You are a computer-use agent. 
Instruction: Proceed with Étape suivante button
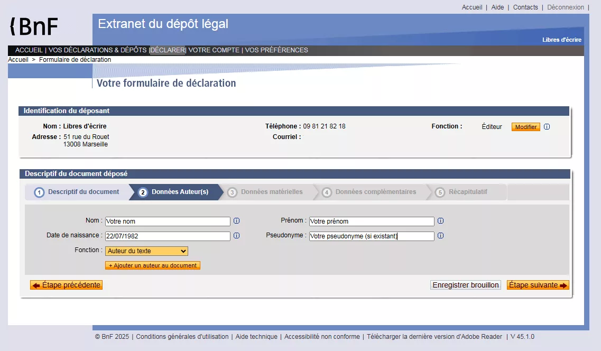pos(538,285)
